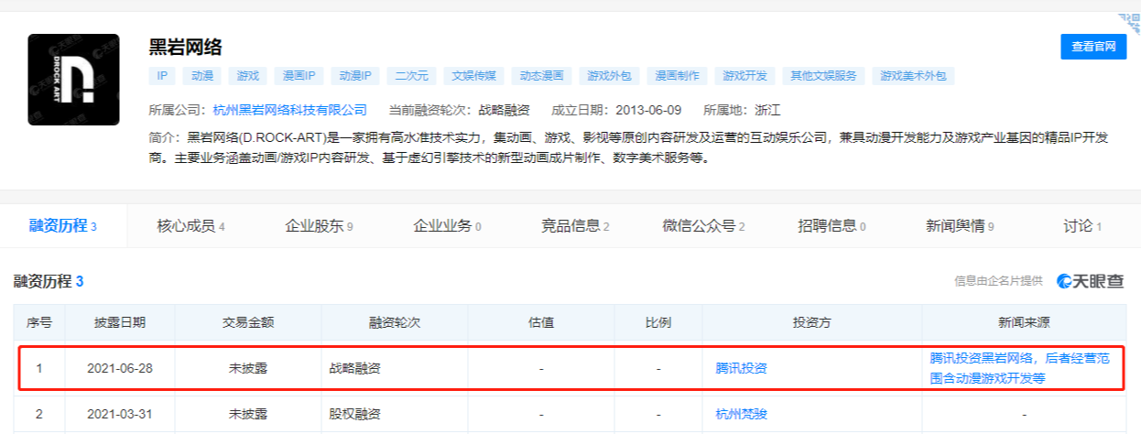The width and height of the screenshot is (1141, 434).
Task: Click the 成立日期 2013-06-09 text
Action: [x=616, y=110]
